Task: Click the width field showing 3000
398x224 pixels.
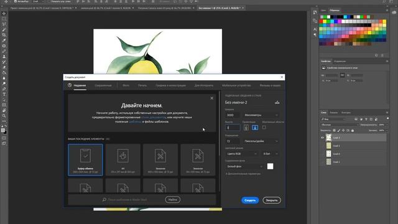Action: pos(232,115)
